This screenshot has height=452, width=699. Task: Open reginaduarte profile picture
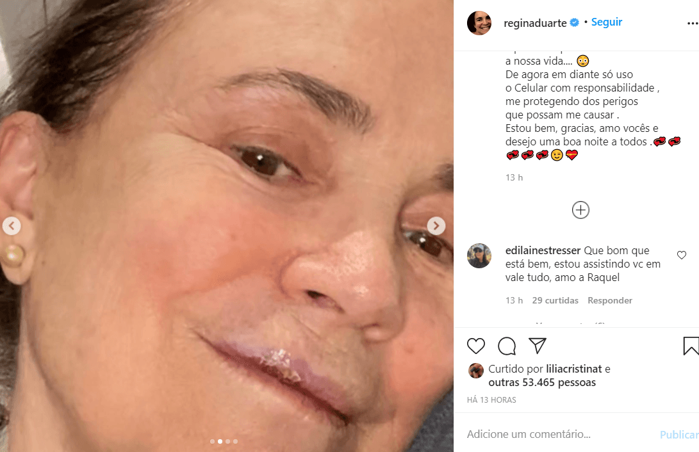479,22
